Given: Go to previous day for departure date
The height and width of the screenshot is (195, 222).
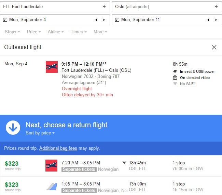Looking at the screenshot, I should 96,20.
